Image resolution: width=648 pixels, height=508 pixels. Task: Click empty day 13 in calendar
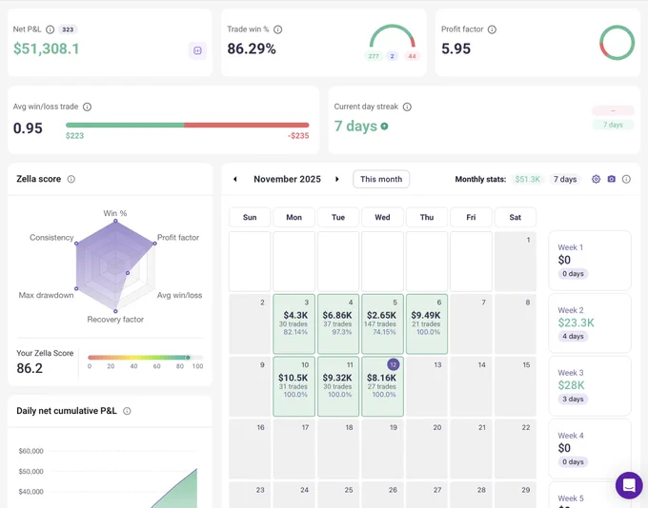pos(427,386)
